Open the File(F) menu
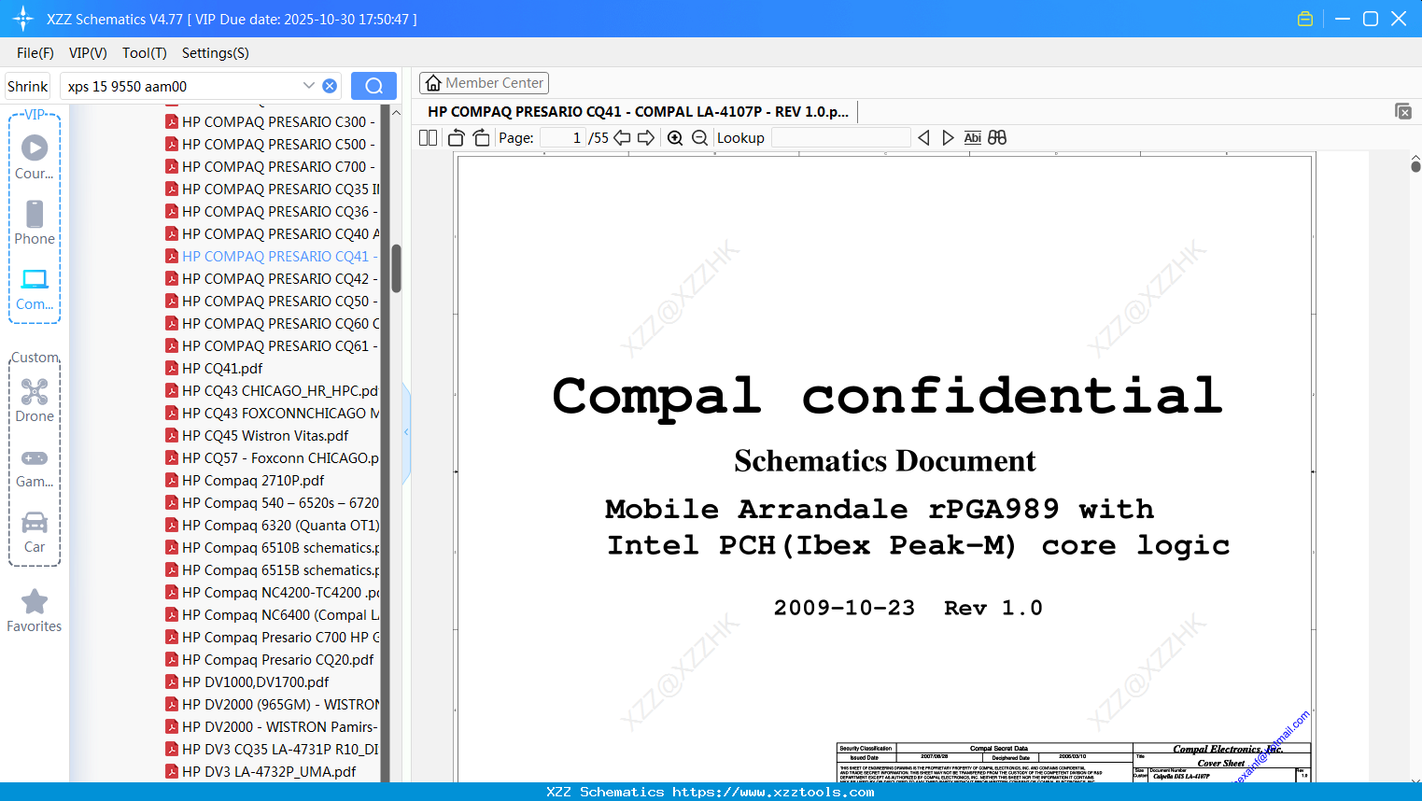Screen dimensions: 1422x801 35,53
